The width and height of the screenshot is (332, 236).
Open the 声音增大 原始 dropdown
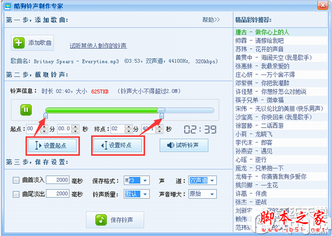click(203, 194)
